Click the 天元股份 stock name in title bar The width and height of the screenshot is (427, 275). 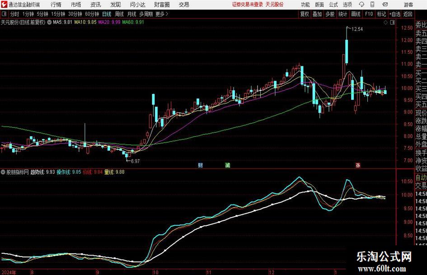[274, 5]
